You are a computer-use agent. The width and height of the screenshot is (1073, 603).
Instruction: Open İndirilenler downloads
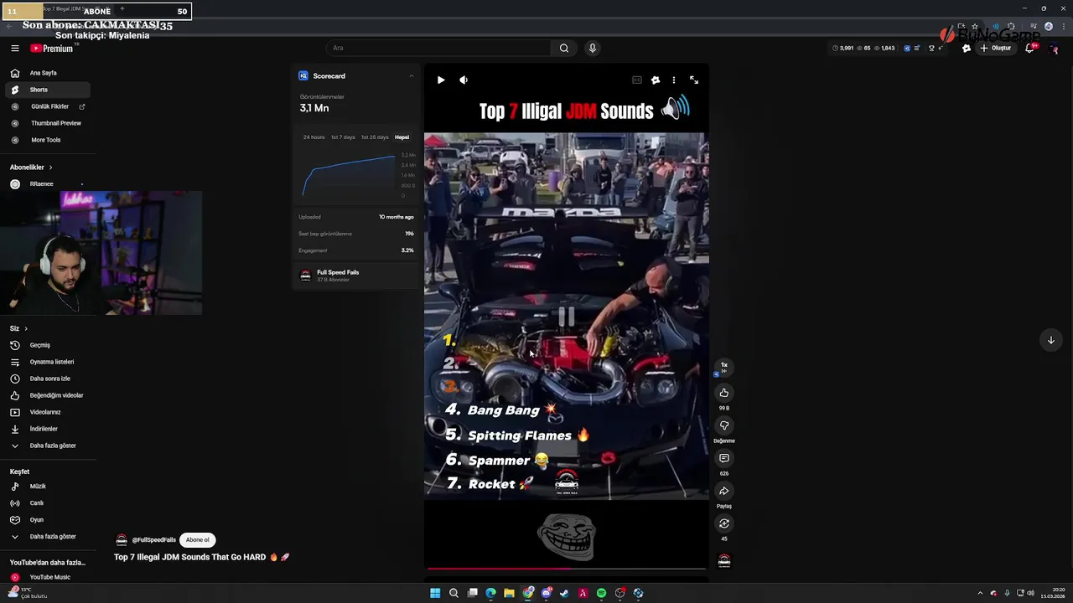tap(46, 429)
